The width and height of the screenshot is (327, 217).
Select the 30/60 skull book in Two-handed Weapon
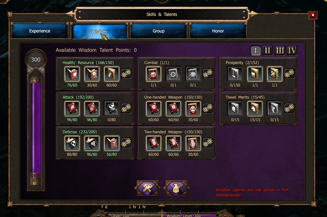193,143
